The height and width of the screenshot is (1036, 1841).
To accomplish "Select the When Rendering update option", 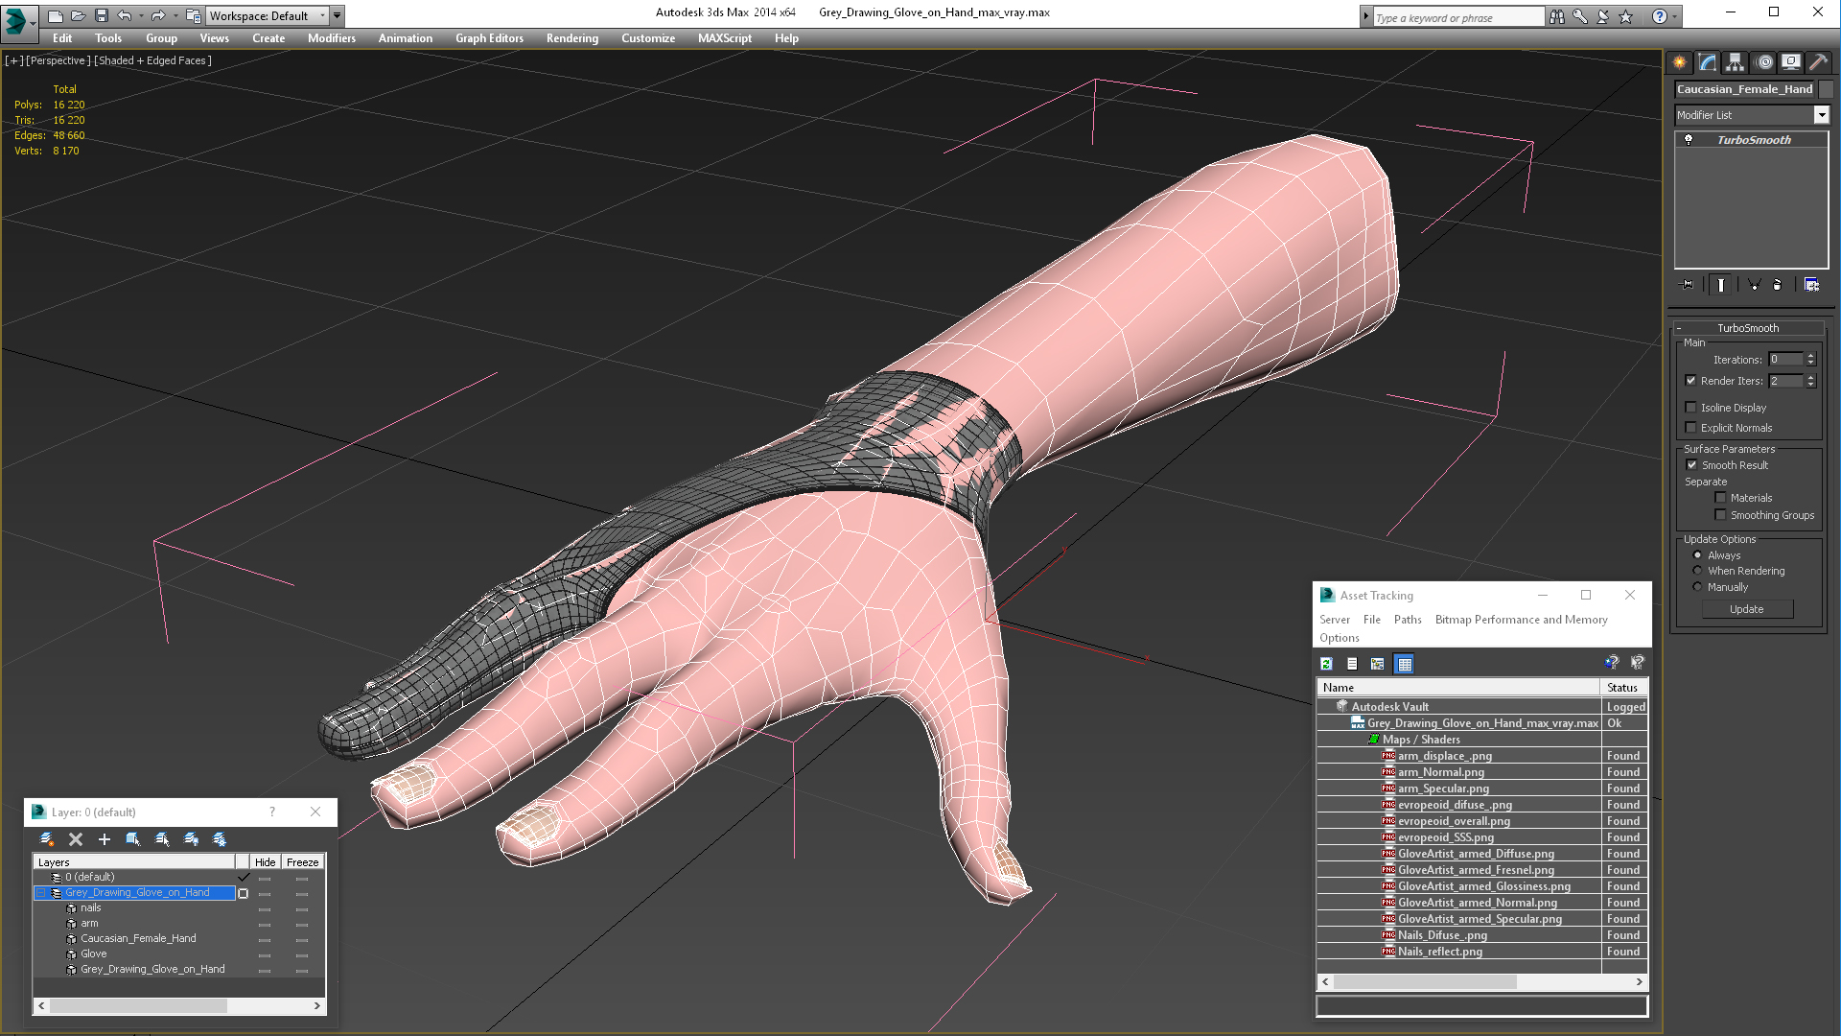I will point(1697,571).
